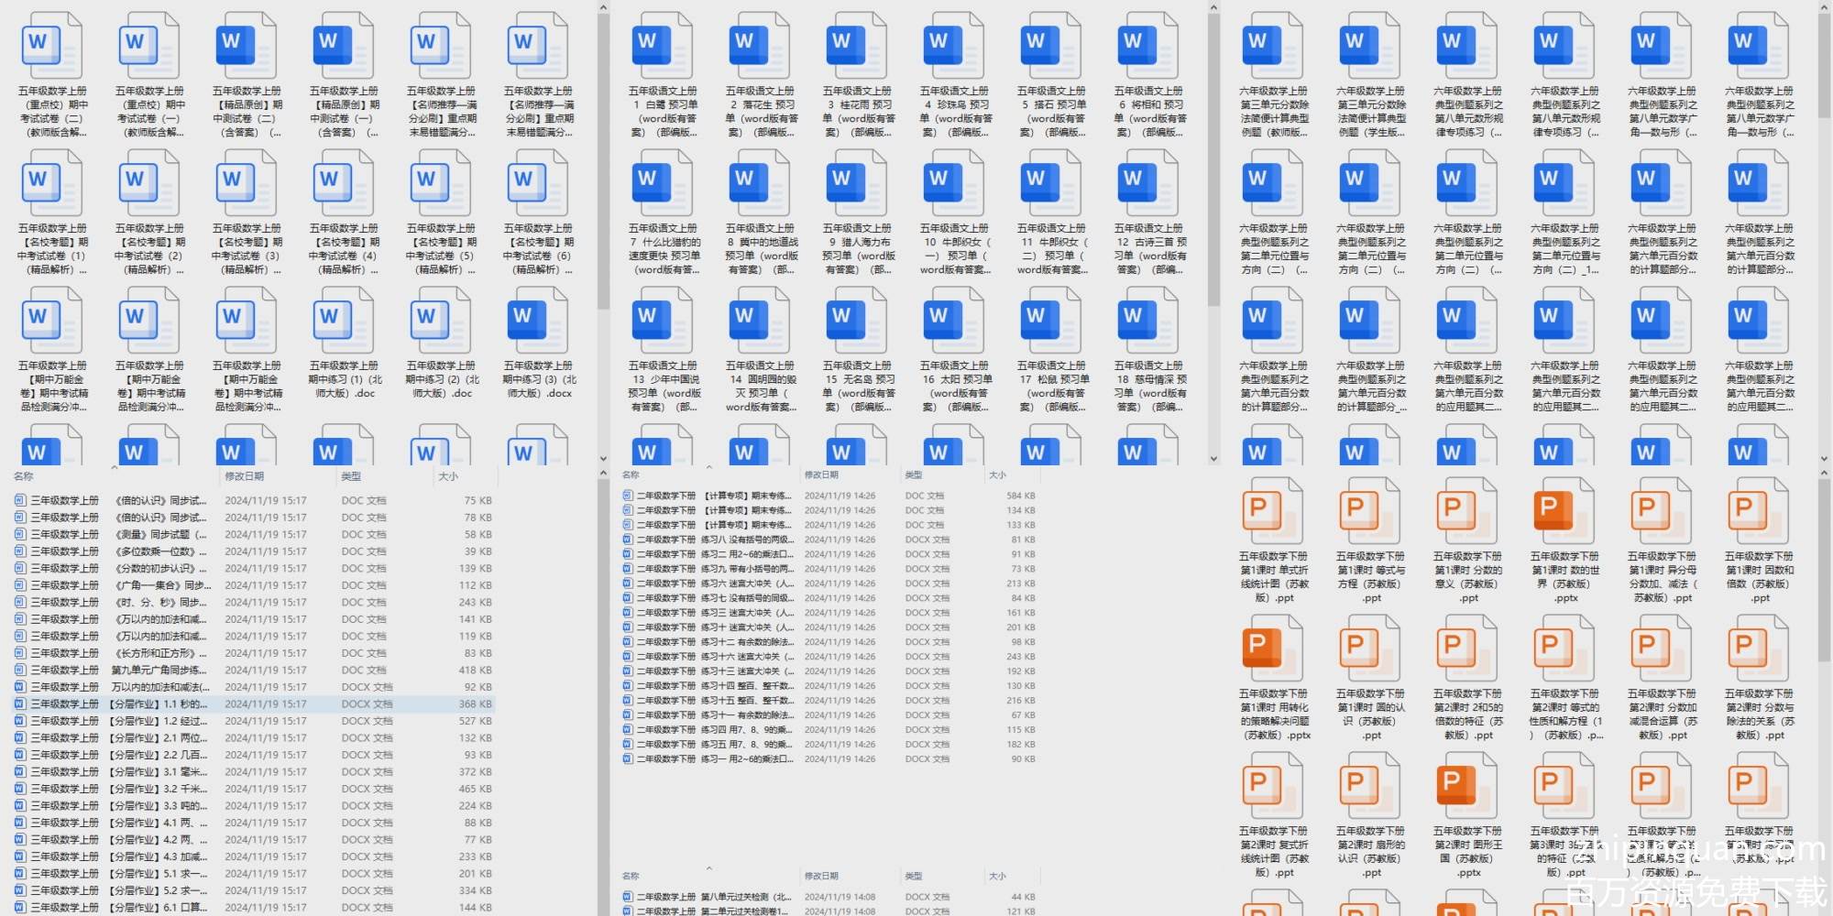Image resolution: width=1833 pixels, height=916 pixels.
Task: Click the 大小 column header in 二年级数学下册 list
Action: point(997,475)
